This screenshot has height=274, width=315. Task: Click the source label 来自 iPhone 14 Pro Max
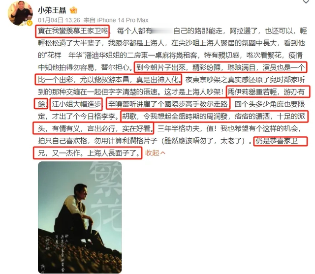pos(116,20)
